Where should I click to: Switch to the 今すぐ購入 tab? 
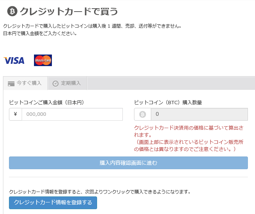(x=25, y=83)
